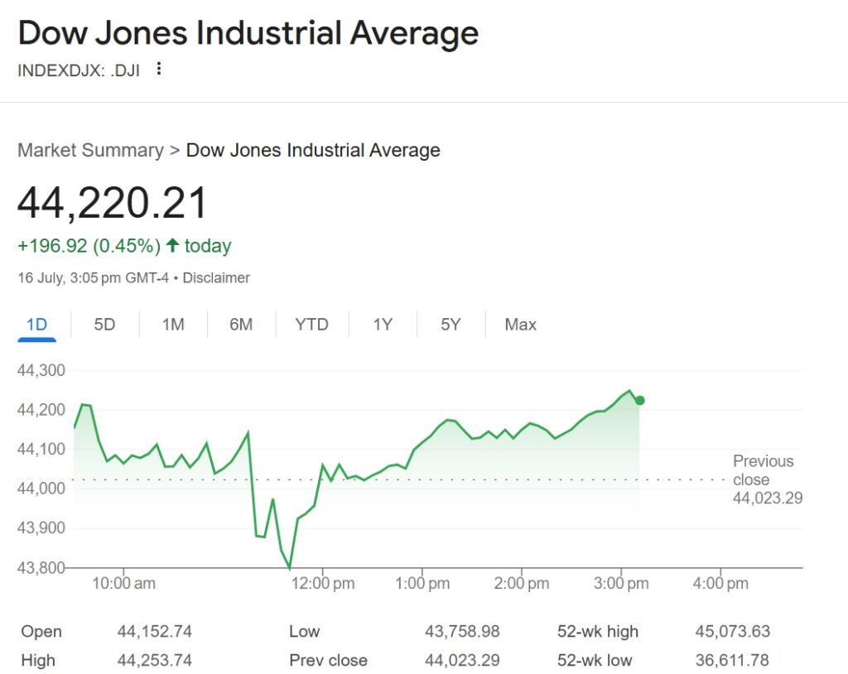
Task: Select the YTD range tab
Action: click(311, 325)
